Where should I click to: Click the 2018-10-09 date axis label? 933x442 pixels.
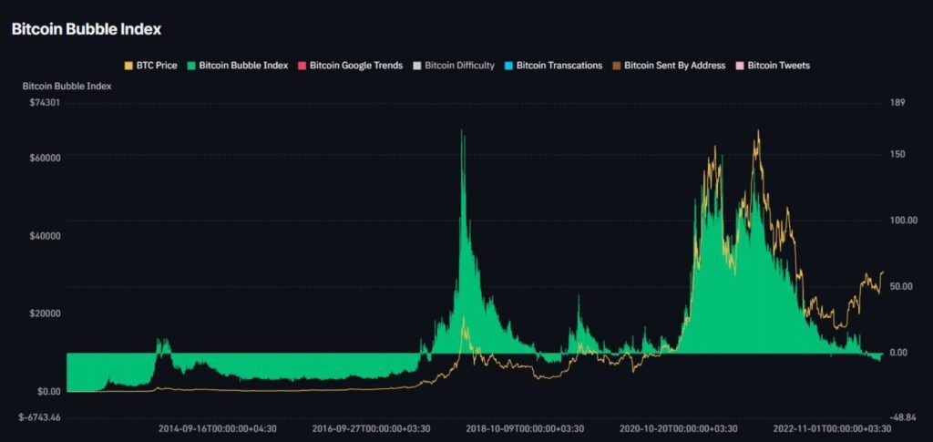pyautogui.click(x=525, y=428)
